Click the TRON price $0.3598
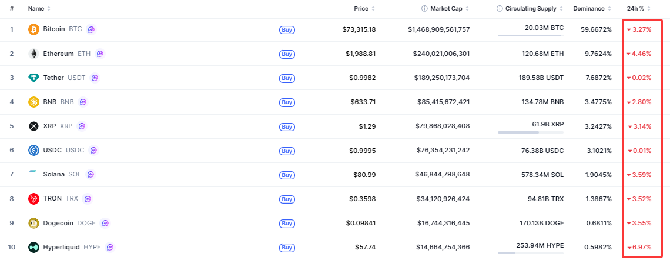The image size is (670, 260). point(364,199)
